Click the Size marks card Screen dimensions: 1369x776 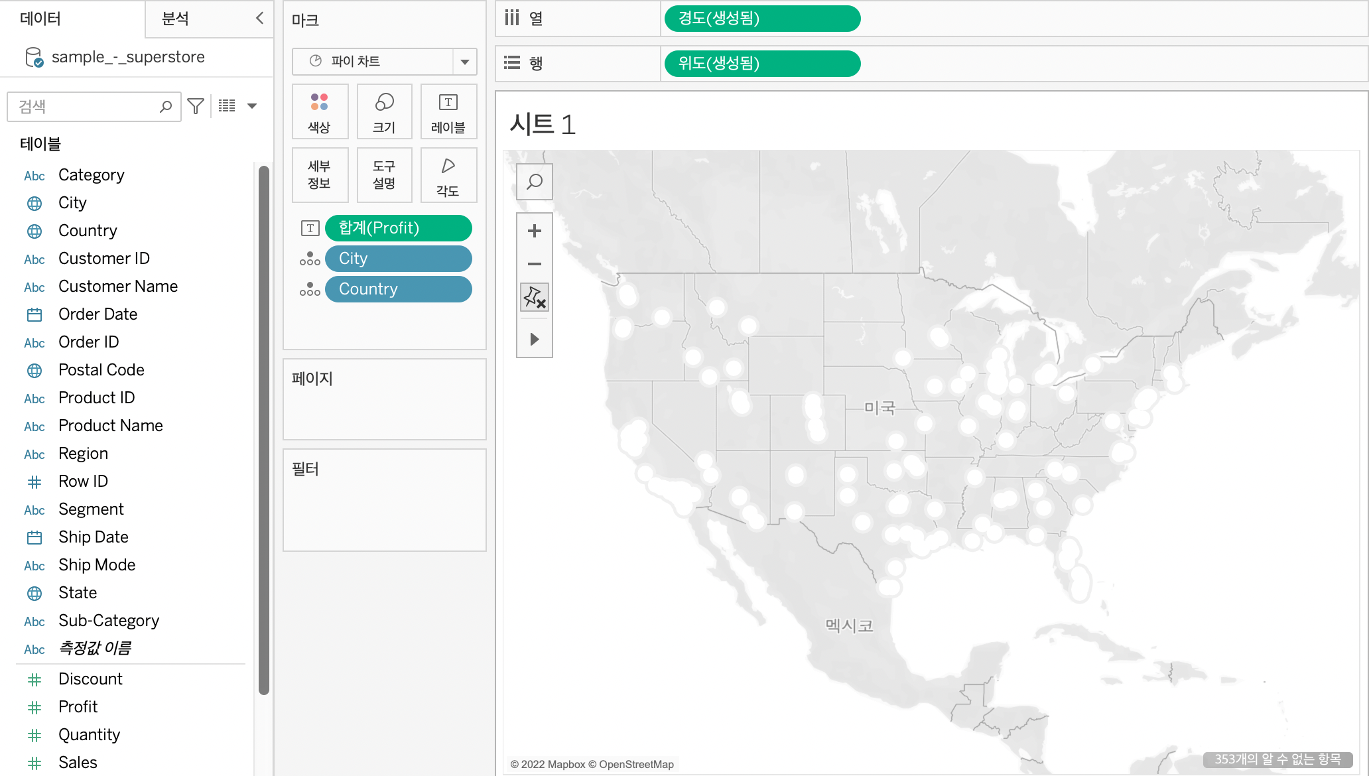point(384,111)
